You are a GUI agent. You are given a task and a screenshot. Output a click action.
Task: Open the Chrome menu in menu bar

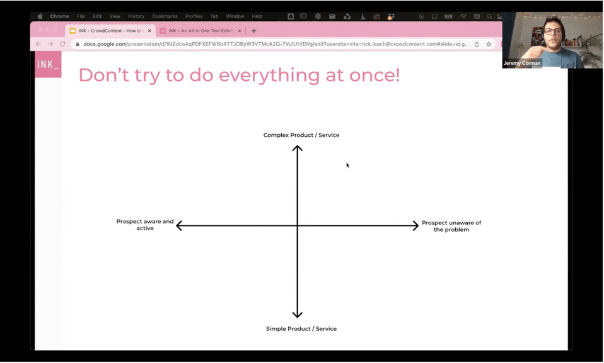pyautogui.click(x=59, y=16)
